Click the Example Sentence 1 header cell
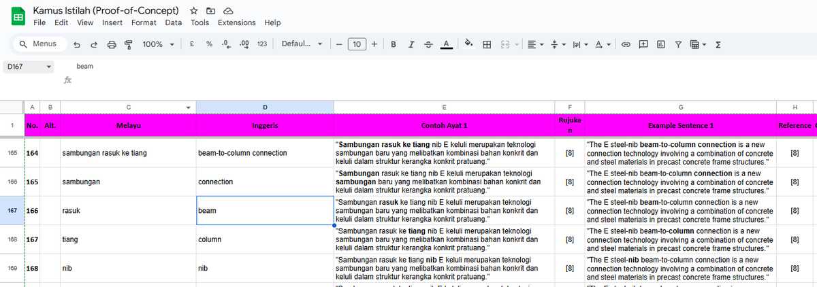Viewport: 817px width, 287px height. [680, 126]
